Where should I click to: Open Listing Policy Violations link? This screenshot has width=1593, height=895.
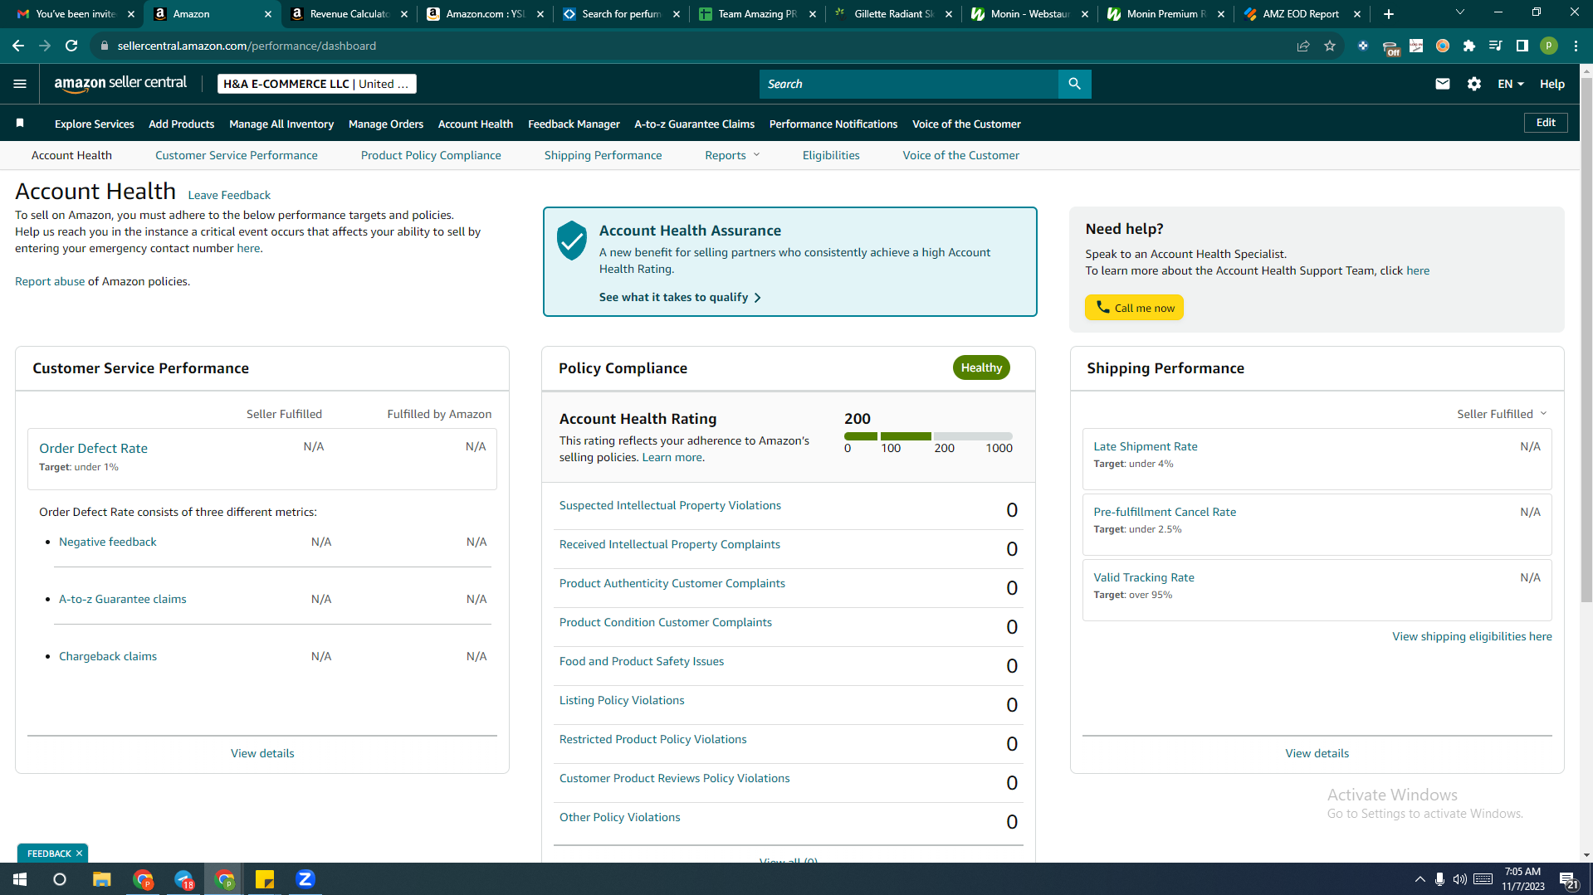[622, 700]
